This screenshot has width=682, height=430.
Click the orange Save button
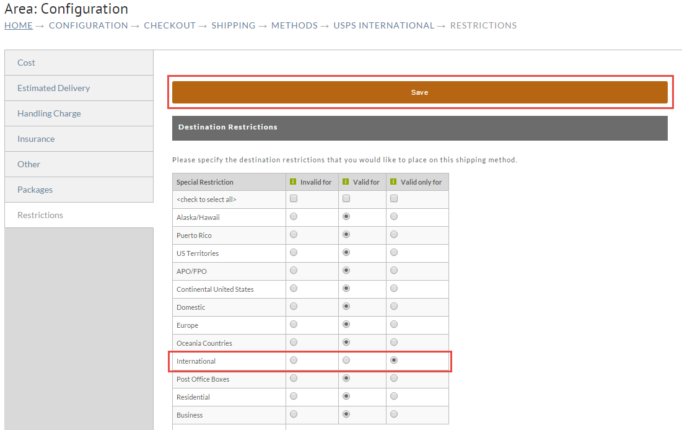click(420, 92)
